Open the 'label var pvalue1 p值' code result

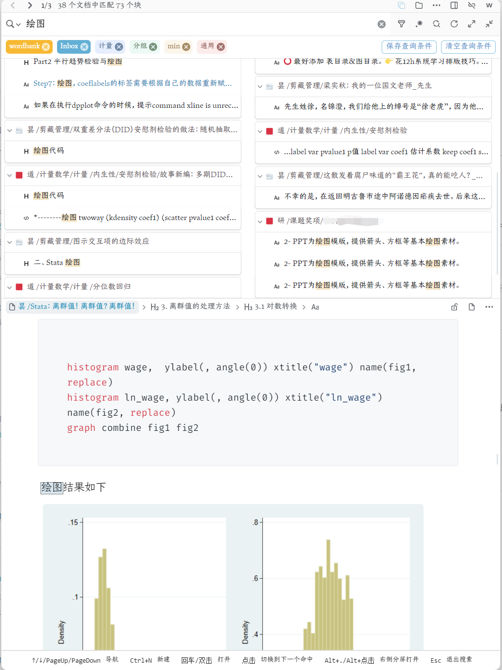tap(373, 152)
